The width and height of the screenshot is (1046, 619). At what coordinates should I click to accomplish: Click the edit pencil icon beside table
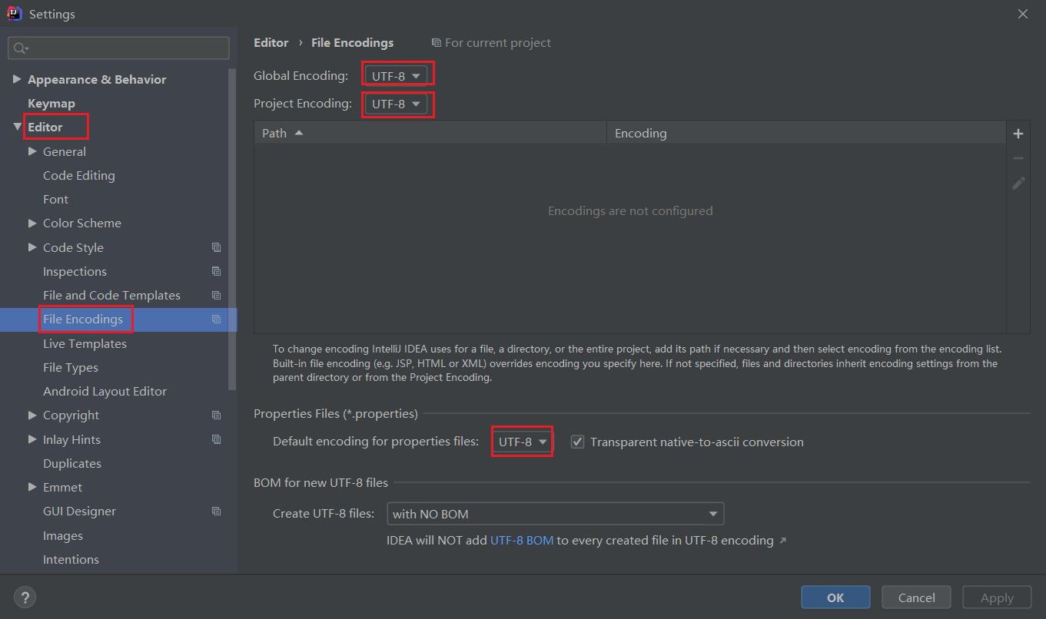pyautogui.click(x=1018, y=183)
